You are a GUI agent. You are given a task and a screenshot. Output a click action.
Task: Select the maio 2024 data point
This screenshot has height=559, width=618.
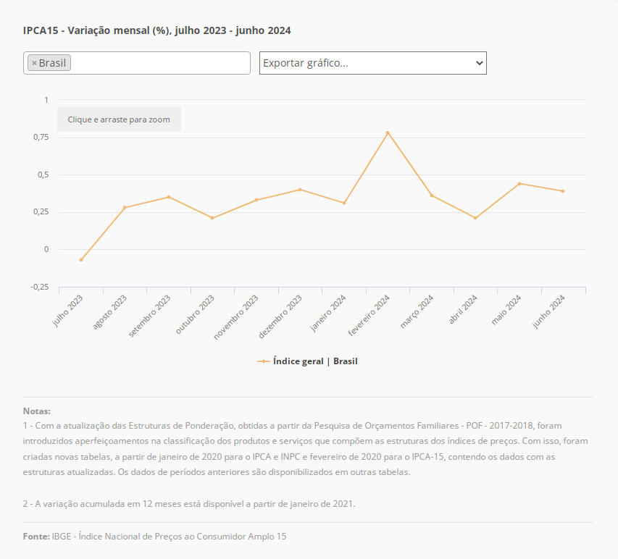519,183
